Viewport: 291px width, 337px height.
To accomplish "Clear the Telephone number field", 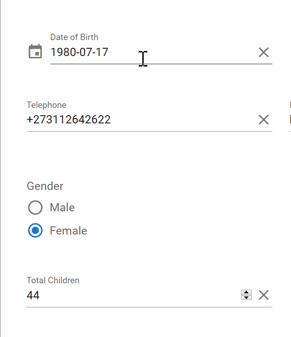I will [x=264, y=120].
